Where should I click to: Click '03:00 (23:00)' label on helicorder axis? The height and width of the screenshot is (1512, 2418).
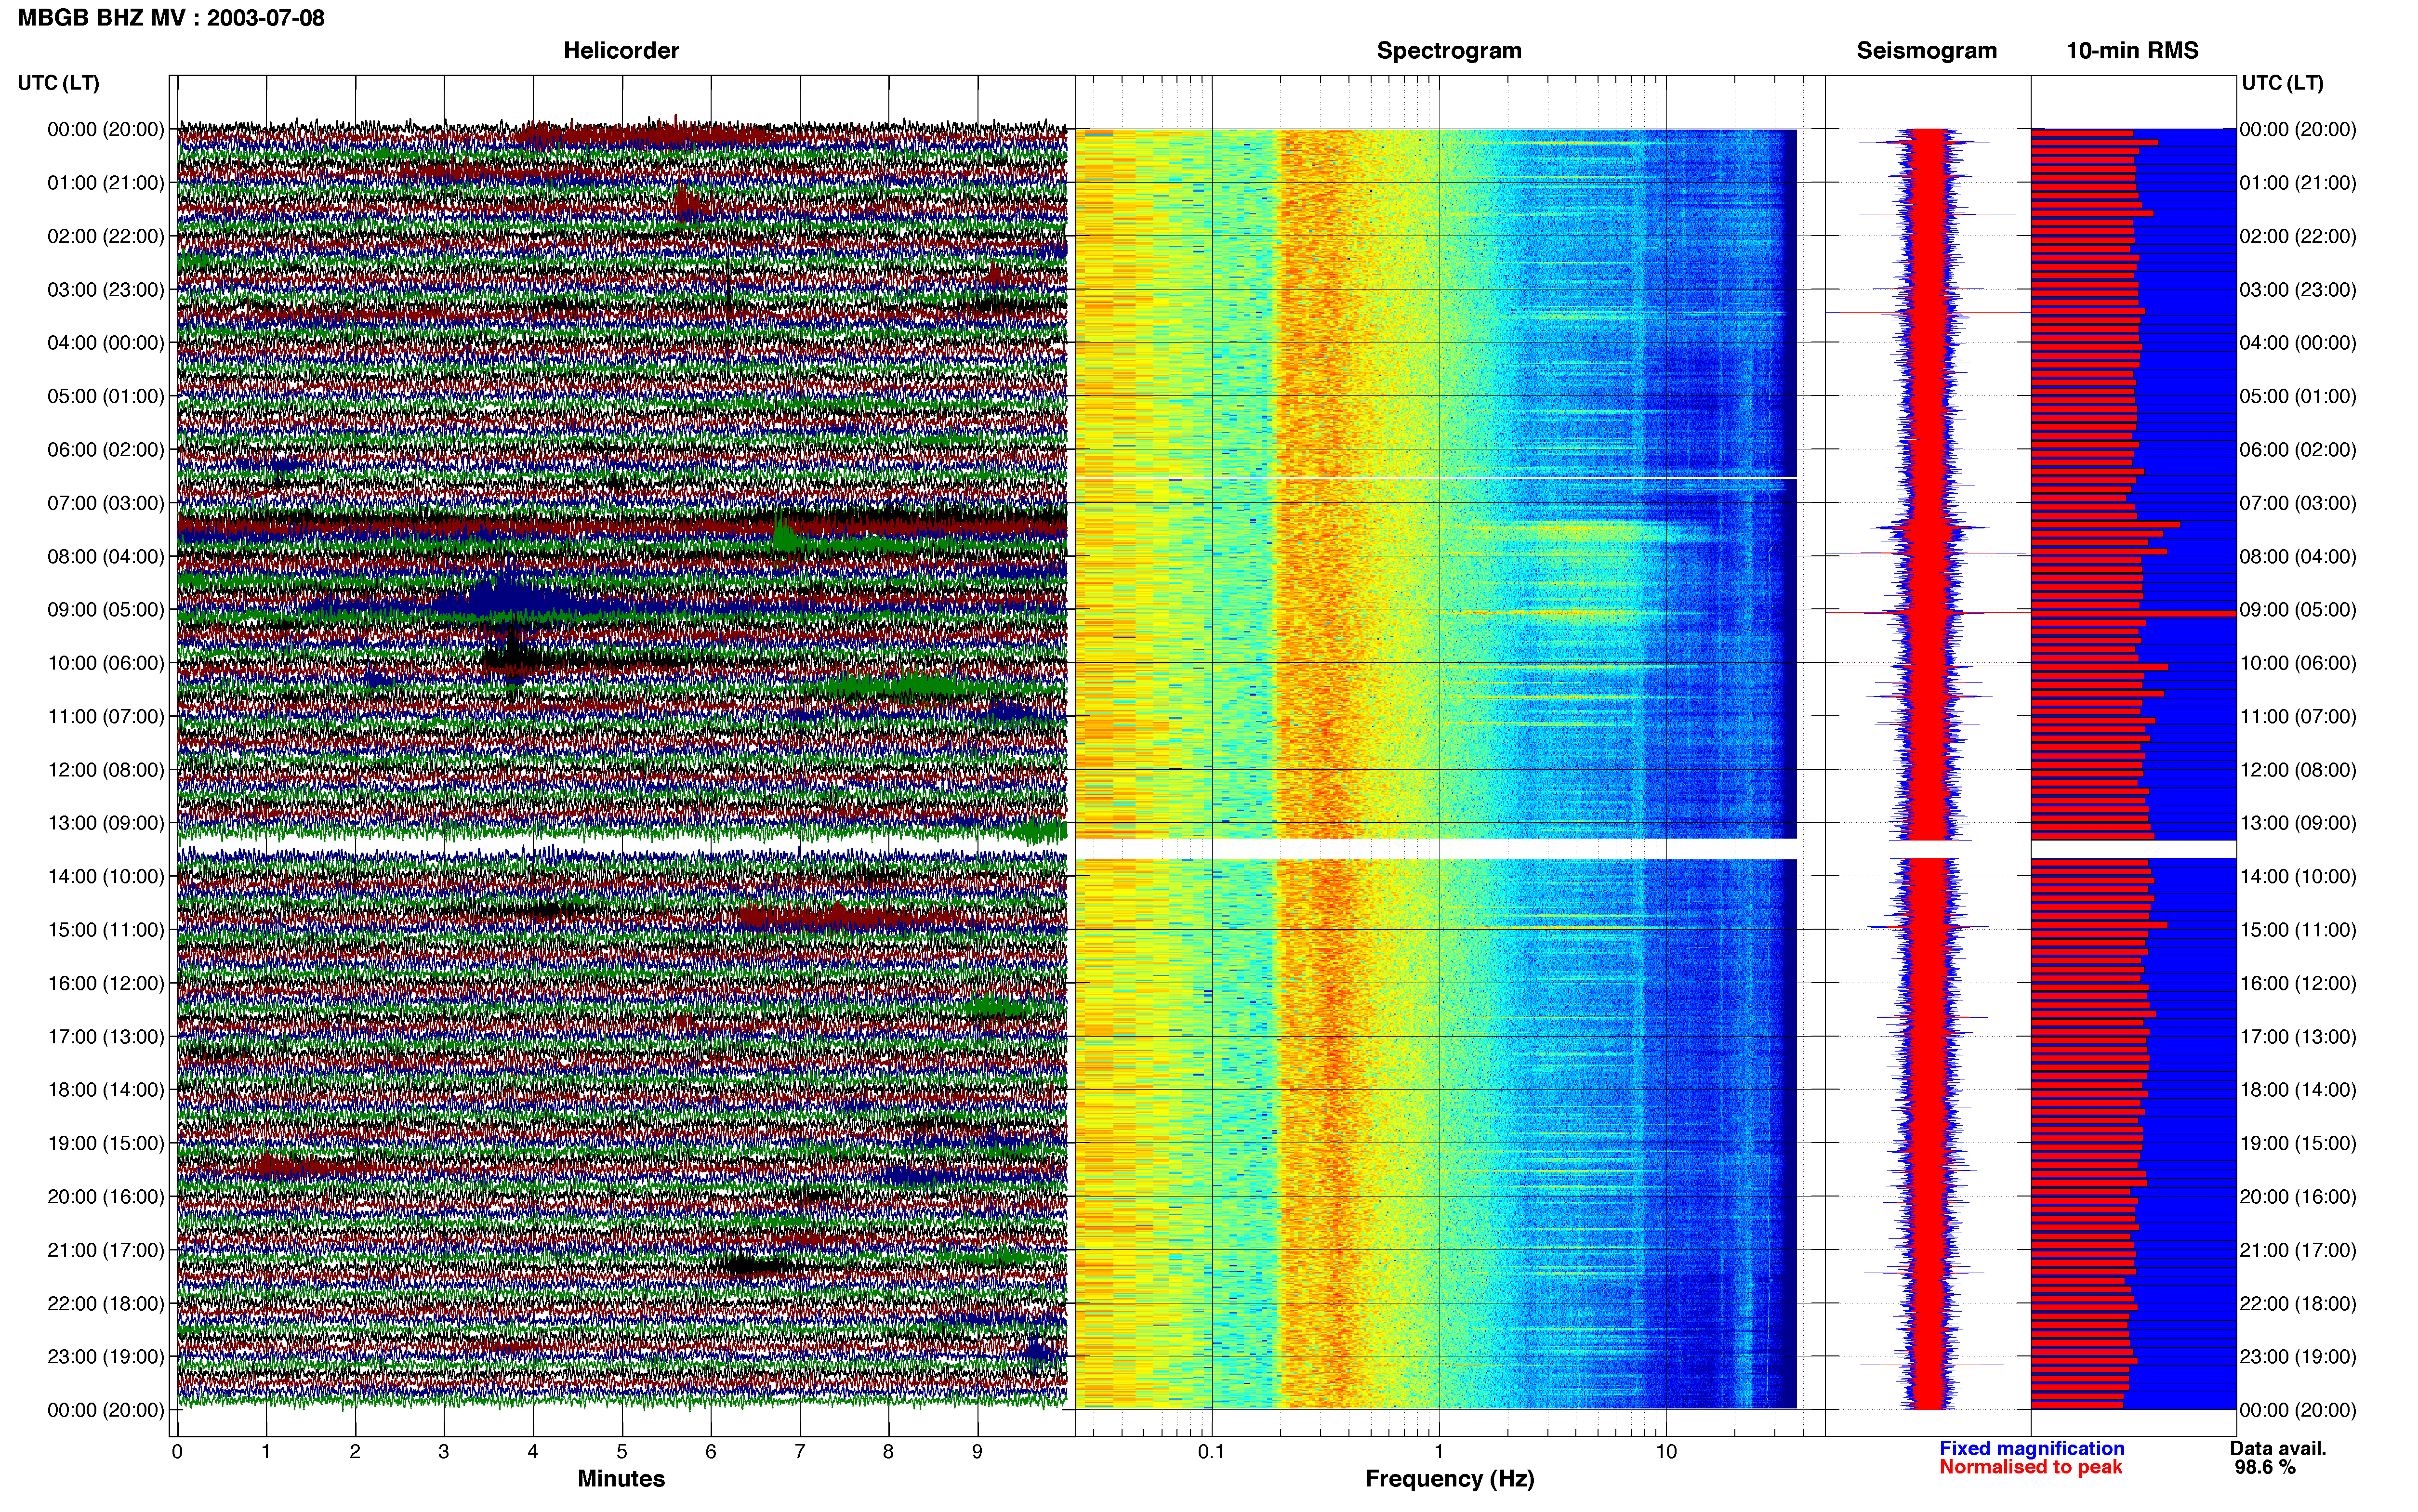(106, 290)
